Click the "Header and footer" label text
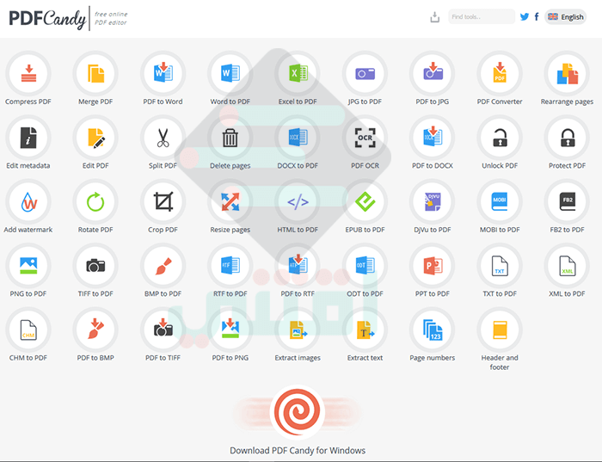Viewport: 602px width, 462px height. coord(500,362)
